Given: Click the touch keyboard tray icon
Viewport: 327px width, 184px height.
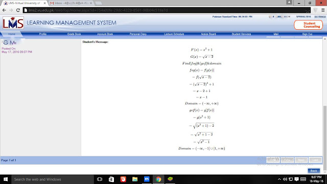Looking at the screenshot, I should (x=303, y=179).
